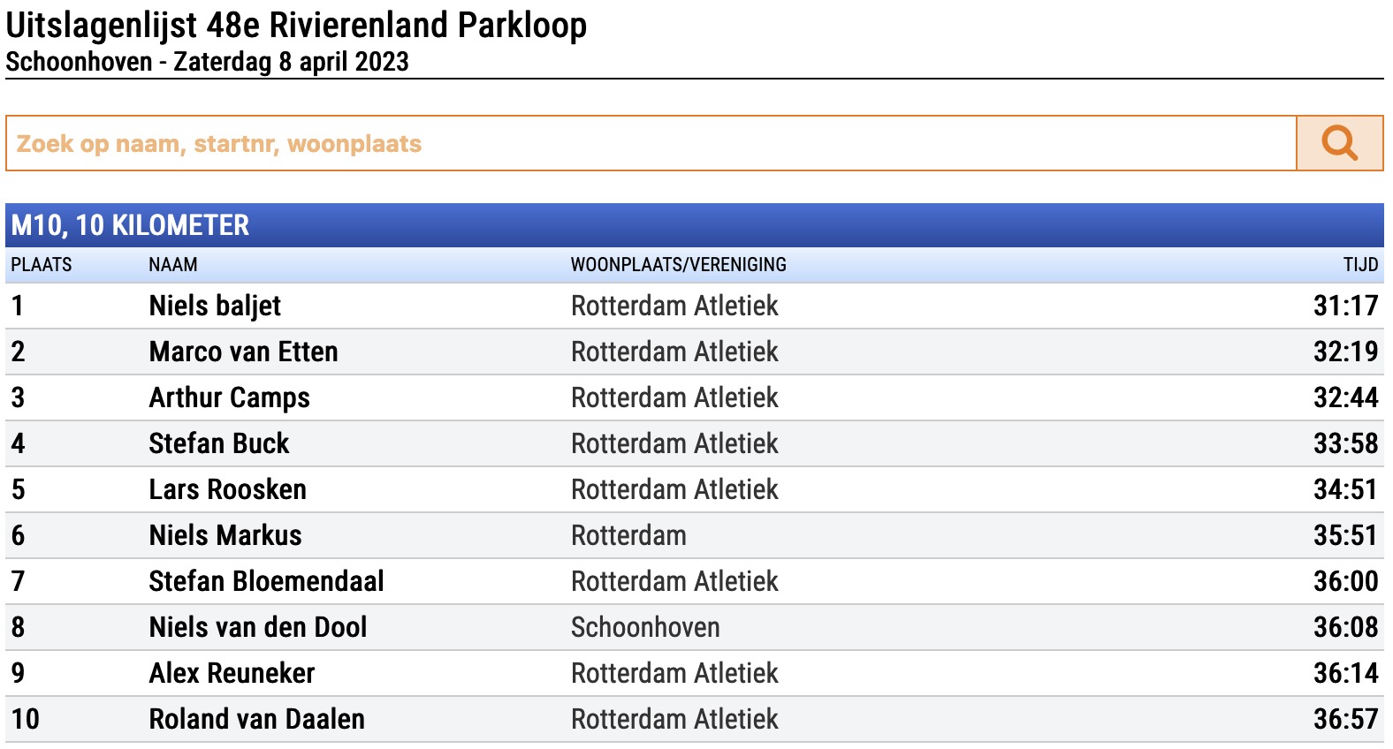Click the NAAM column header

click(x=173, y=265)
